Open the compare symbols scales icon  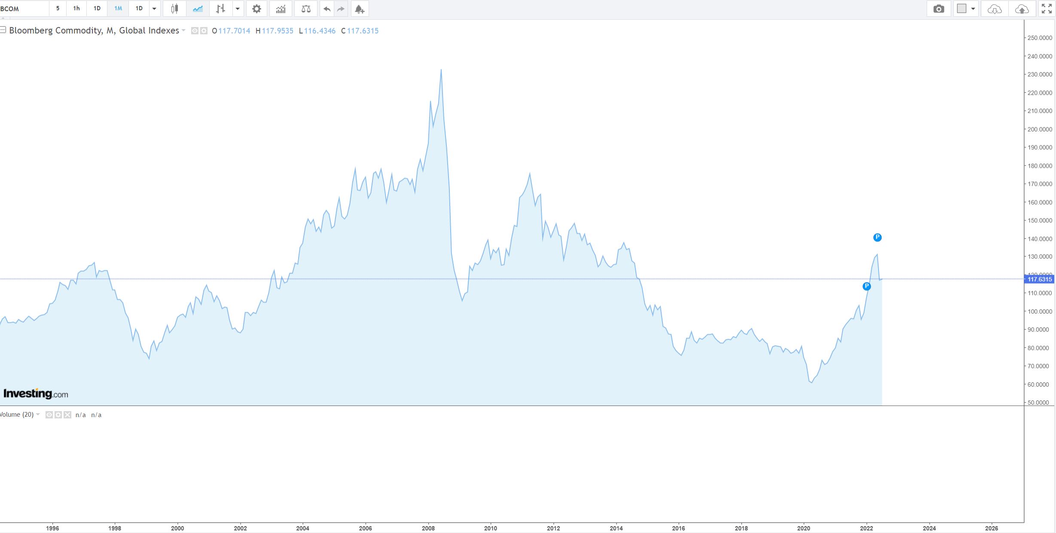click(x=306, y=9)
